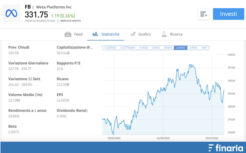This screenshot has height=153, width=246.
Task: Switch chart to 3 MESI range
Action: 156,48
